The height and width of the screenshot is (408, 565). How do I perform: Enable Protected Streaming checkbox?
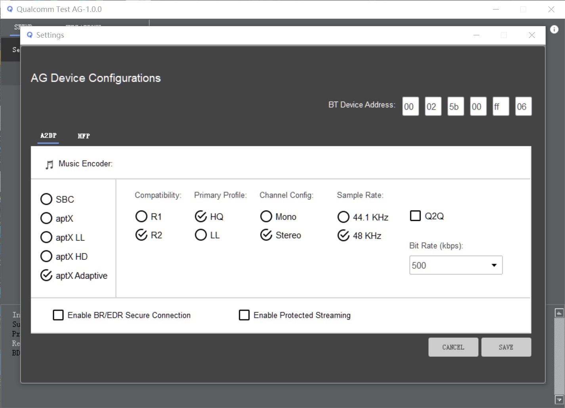tap(244, 315)
